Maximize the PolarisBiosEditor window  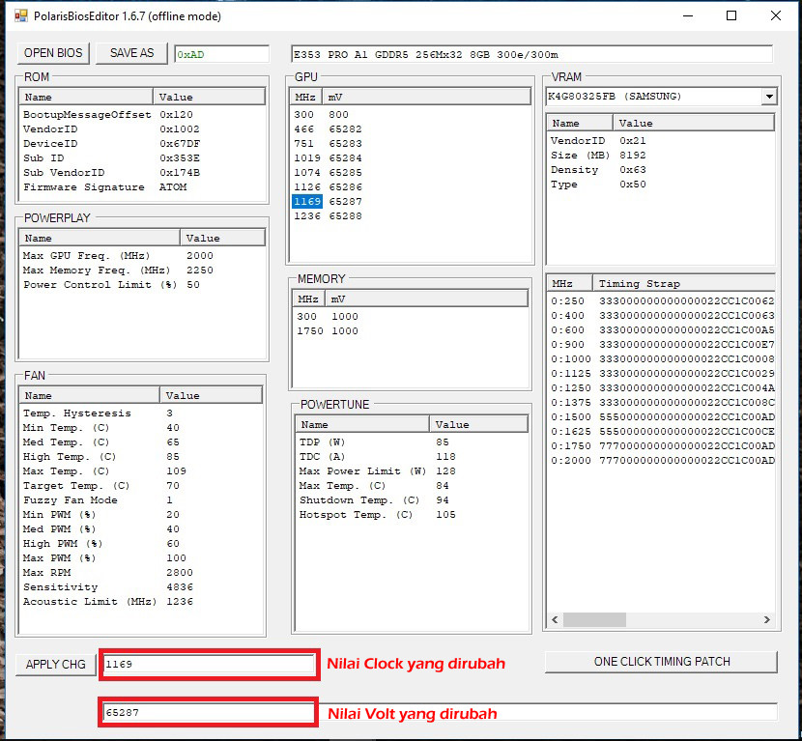pos(731,15)
